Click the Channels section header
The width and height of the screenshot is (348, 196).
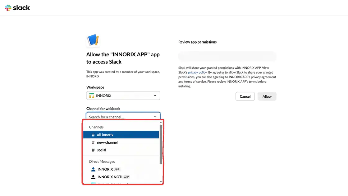pos(96,127)
